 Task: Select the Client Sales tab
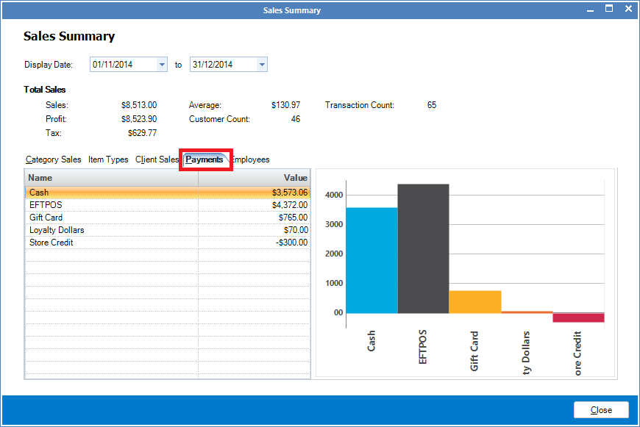pyautogui.click(x=157, y=159)
